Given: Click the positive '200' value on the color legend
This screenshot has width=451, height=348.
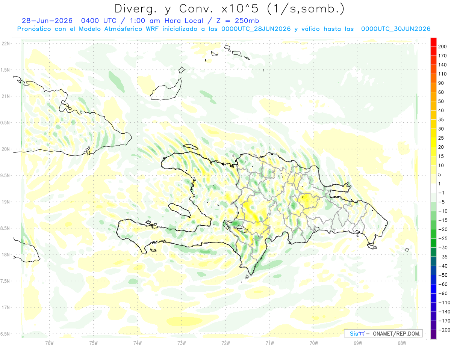Looking at the screenshot, I should tap(442, 46).
